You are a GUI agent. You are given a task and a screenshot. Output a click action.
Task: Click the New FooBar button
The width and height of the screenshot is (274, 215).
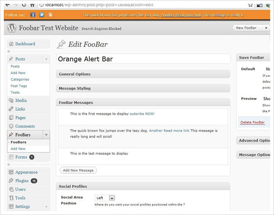click(246, 28)
